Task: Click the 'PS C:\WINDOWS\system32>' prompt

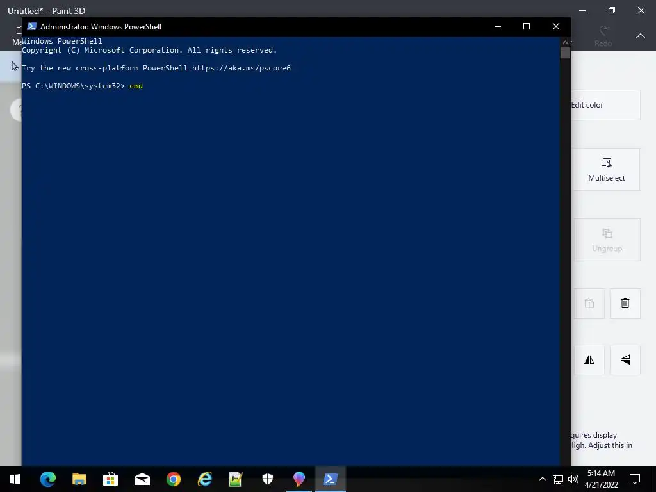Action: click(73, 86)
